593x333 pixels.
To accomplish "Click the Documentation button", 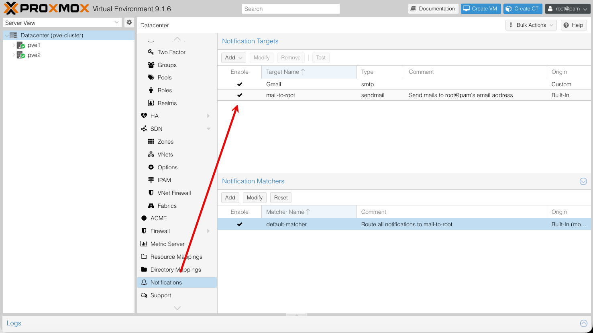I will (x=433, y=9).
